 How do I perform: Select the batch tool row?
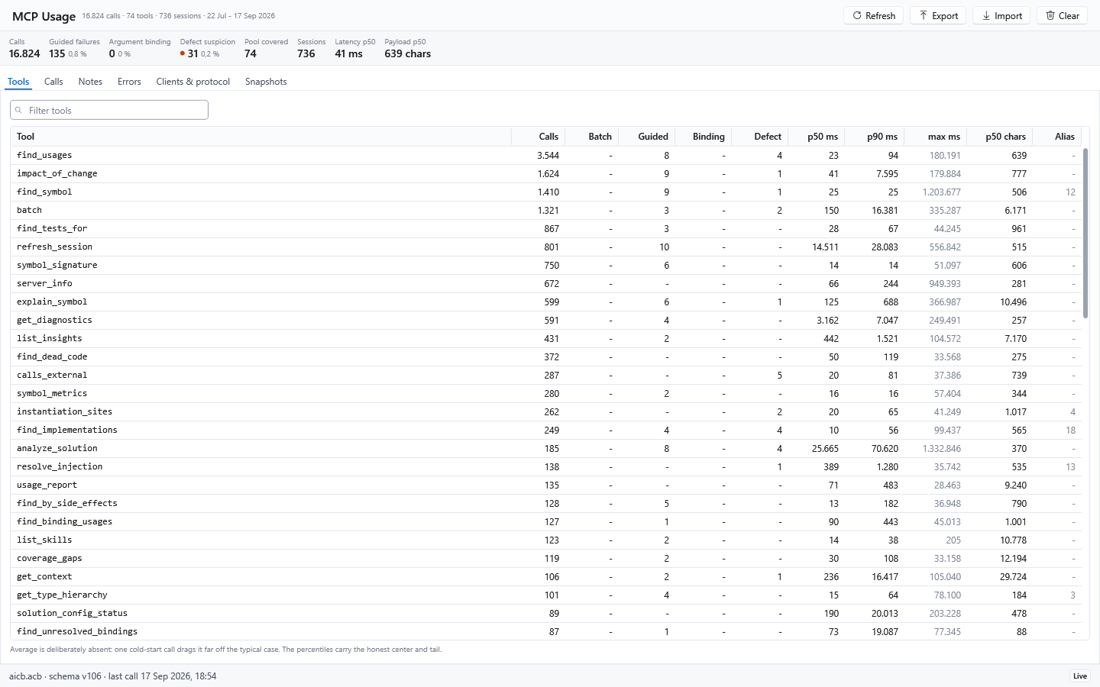(x=546, y=210)
